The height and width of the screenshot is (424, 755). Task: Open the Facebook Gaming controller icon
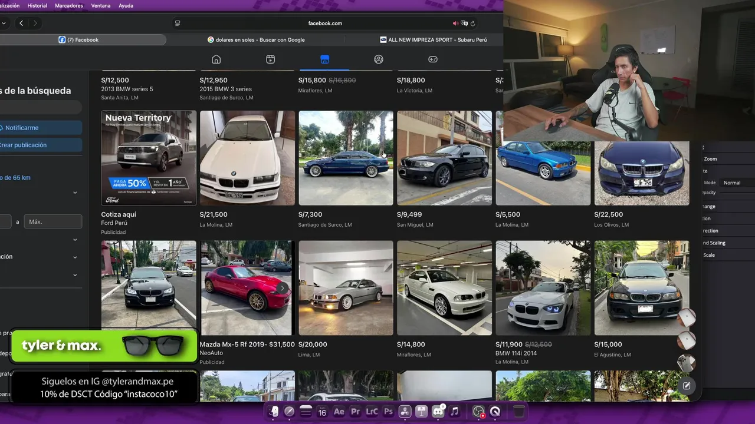(433, 59)
